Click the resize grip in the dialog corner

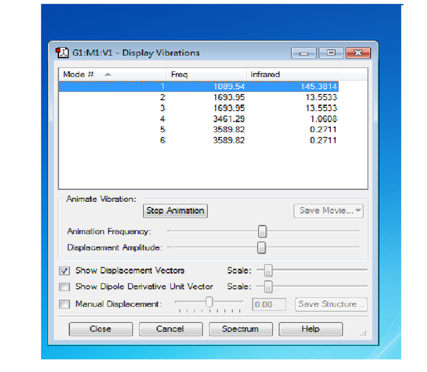[364, 333]
